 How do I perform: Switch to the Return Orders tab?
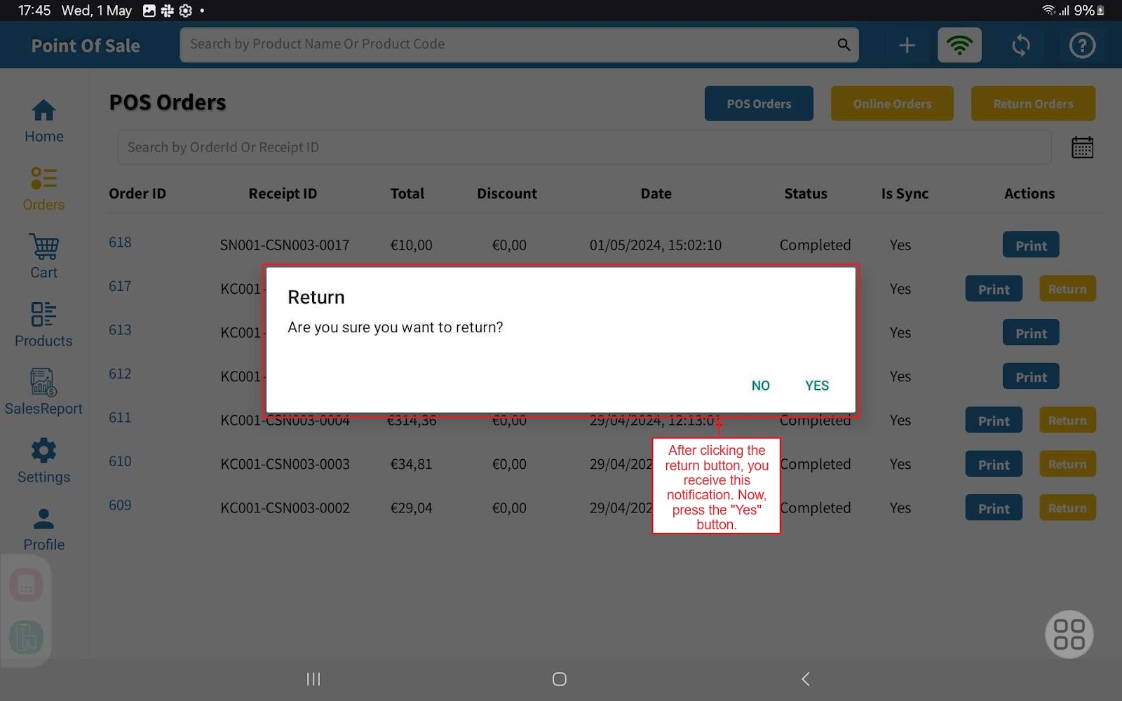point(1032,104)
